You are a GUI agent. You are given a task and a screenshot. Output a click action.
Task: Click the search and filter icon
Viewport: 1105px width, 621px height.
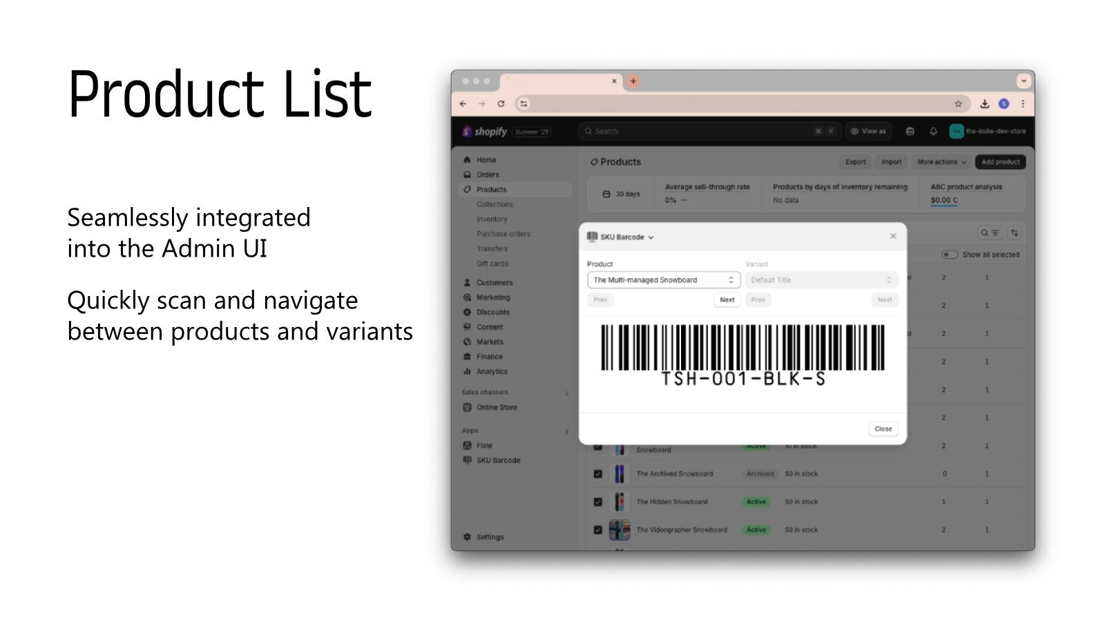[x=990, y=233]
